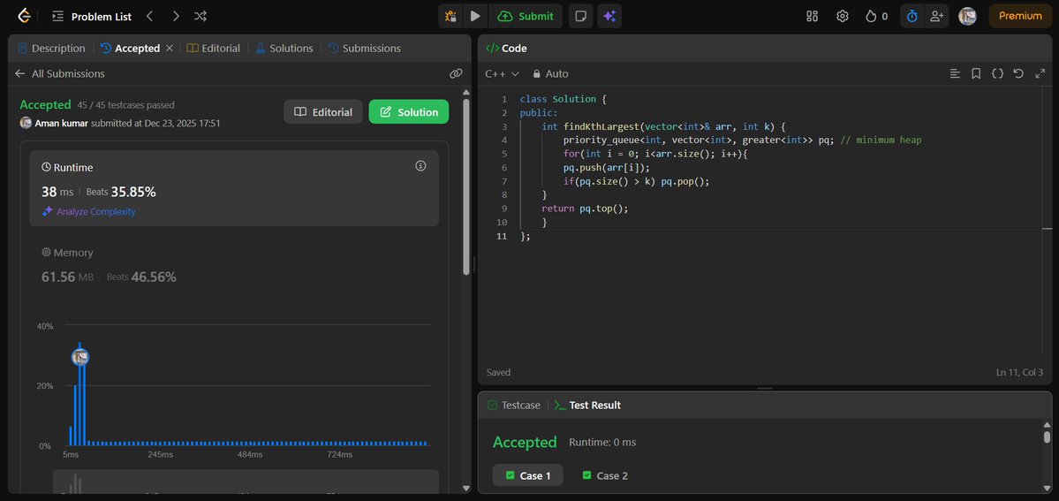Click code line 9 return statement

(585, 209)
